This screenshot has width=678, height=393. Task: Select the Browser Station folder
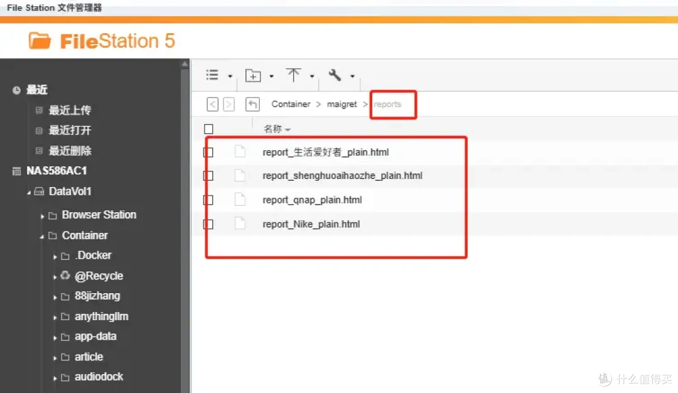pyautogui.click(x=99, y=215)
